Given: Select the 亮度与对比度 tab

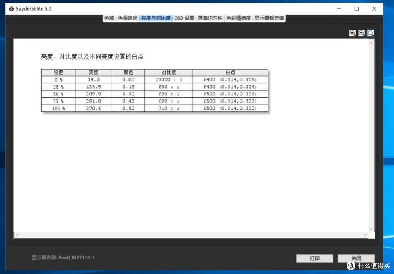Looking at the screenshot, I should 156,18.
